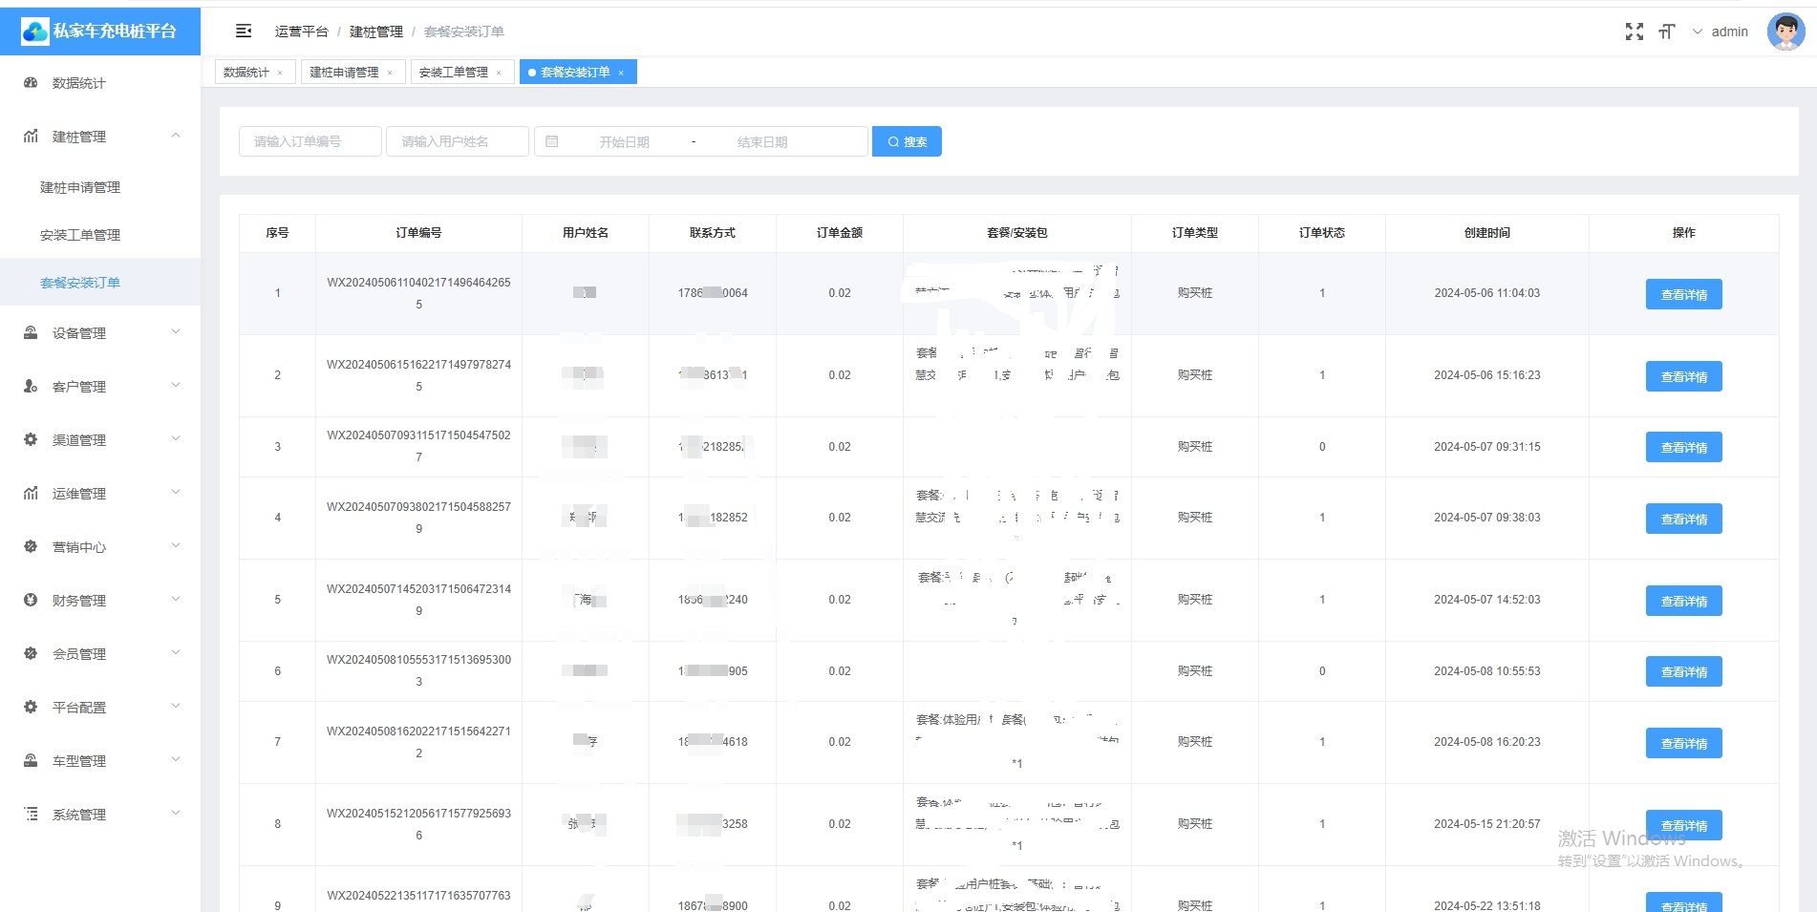Expand the 会员管理 menu chevron
Screen dimensions: 1817x912
[176, 653]
